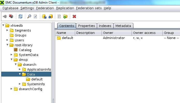Screen dimensions: 180x103
Task: Expand the SystemData node
Action: coord(11,55)
